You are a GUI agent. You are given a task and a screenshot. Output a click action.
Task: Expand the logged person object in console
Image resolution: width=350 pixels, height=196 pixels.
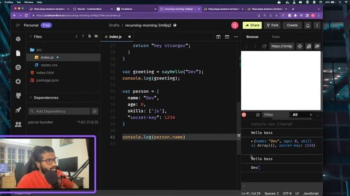[x=252, y=141]
